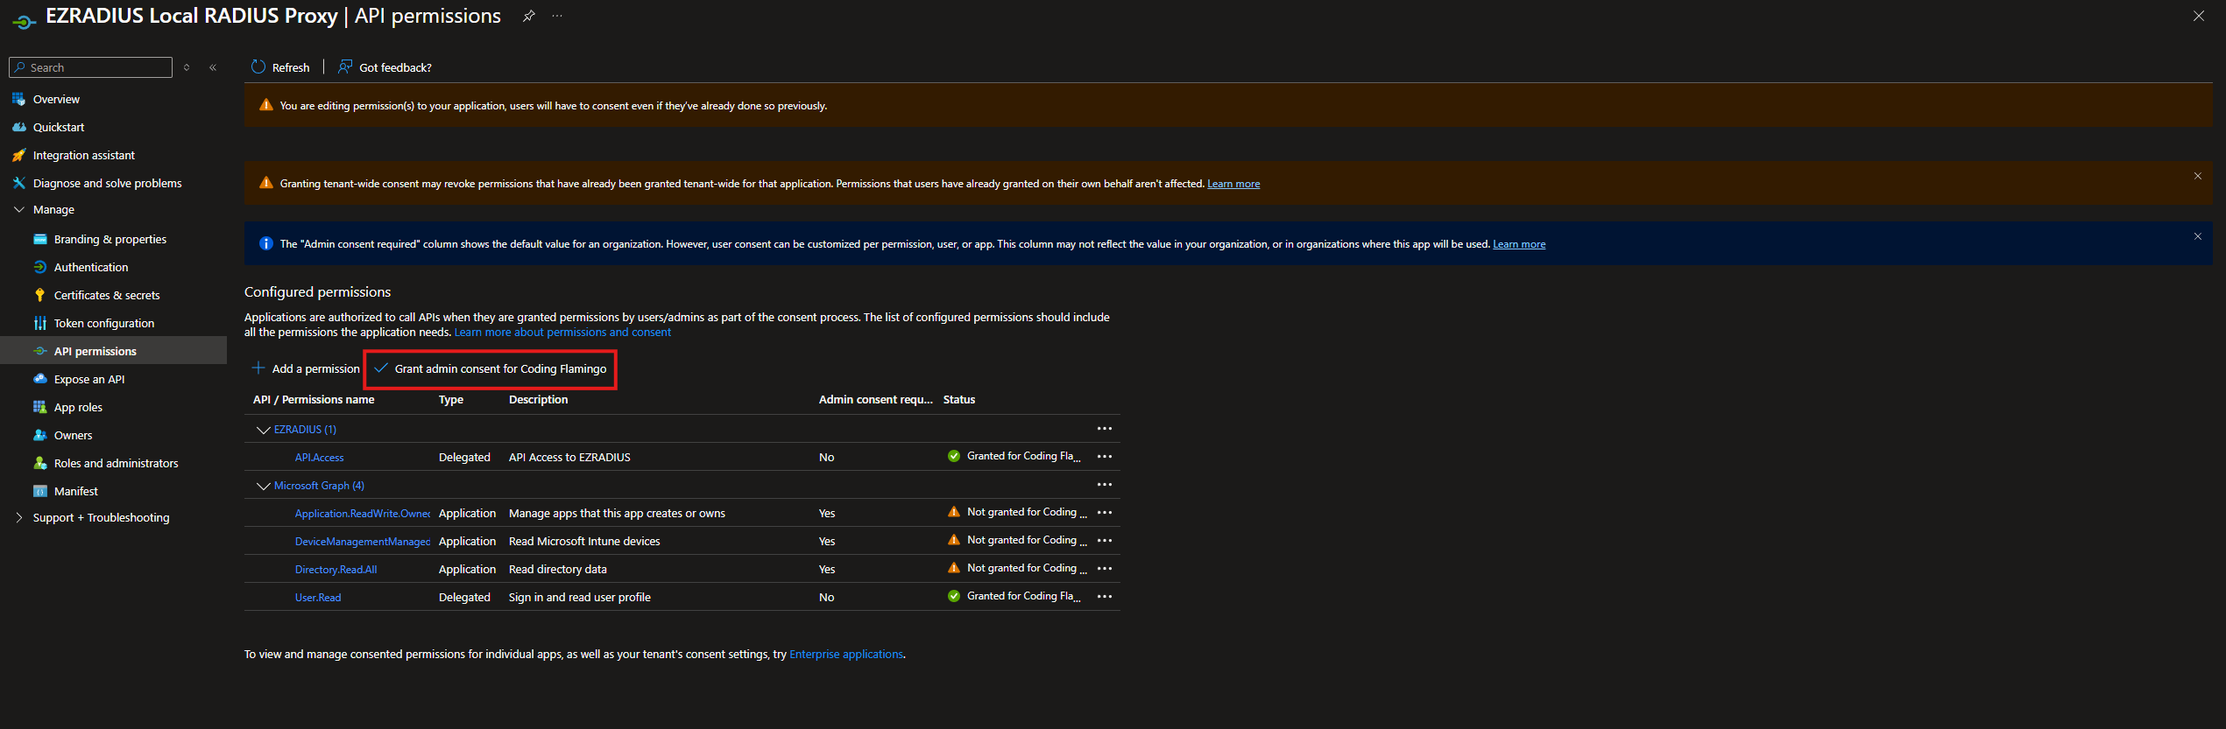Open Enterprise applications link
The width and height of the screenshot is (2226, 729).
846,655
